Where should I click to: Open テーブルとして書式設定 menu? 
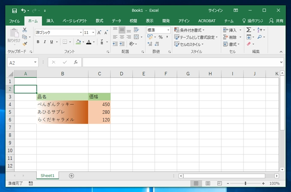[x=196, y=37]
